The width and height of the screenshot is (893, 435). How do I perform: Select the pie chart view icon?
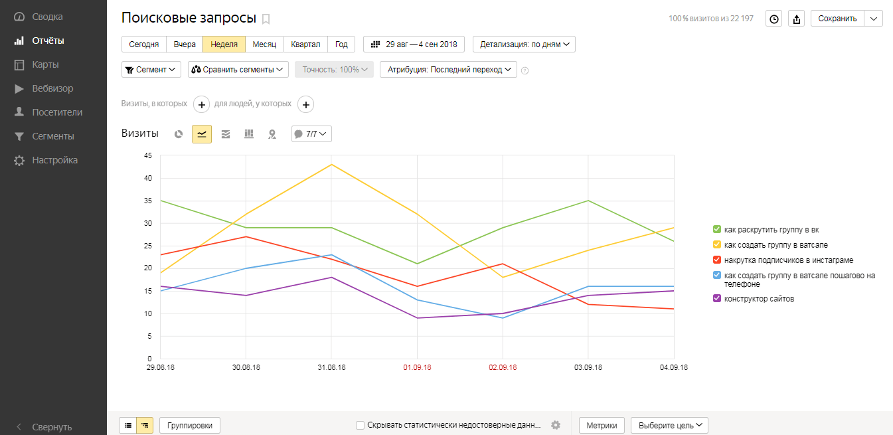coord(179,134)
